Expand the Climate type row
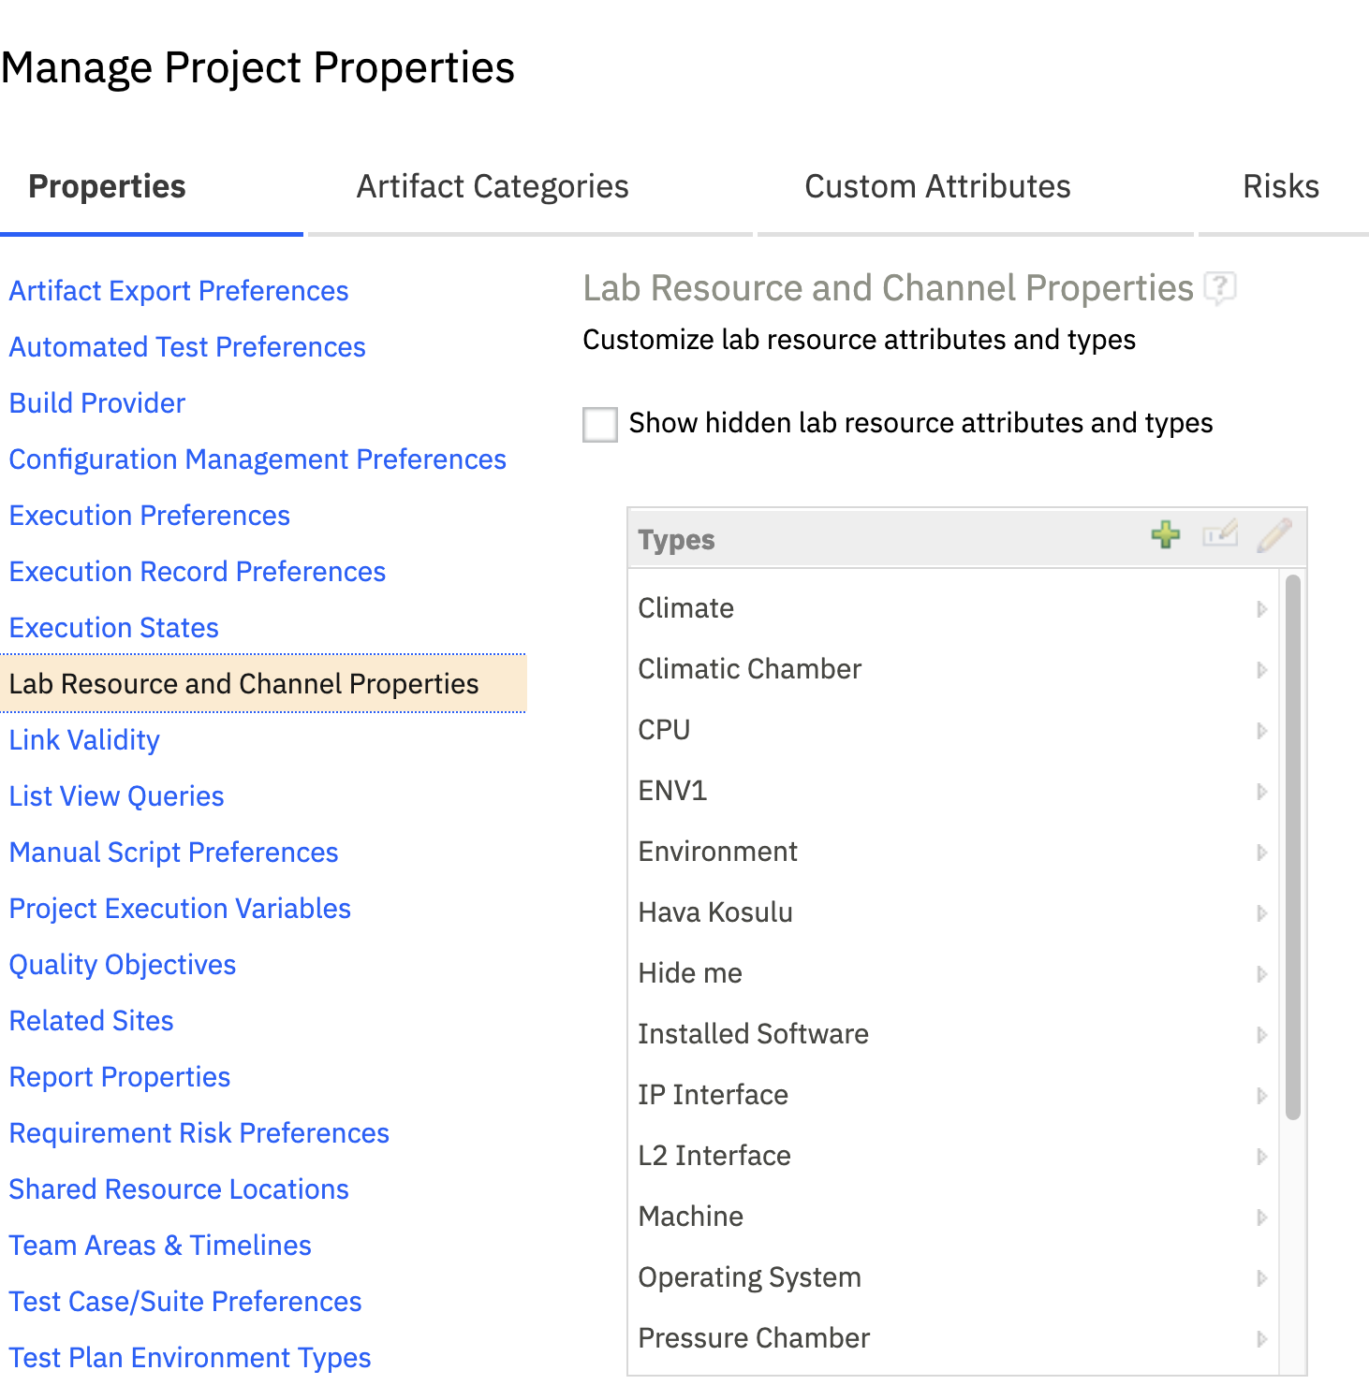 pyautogui.click(x=1262, y=608)
